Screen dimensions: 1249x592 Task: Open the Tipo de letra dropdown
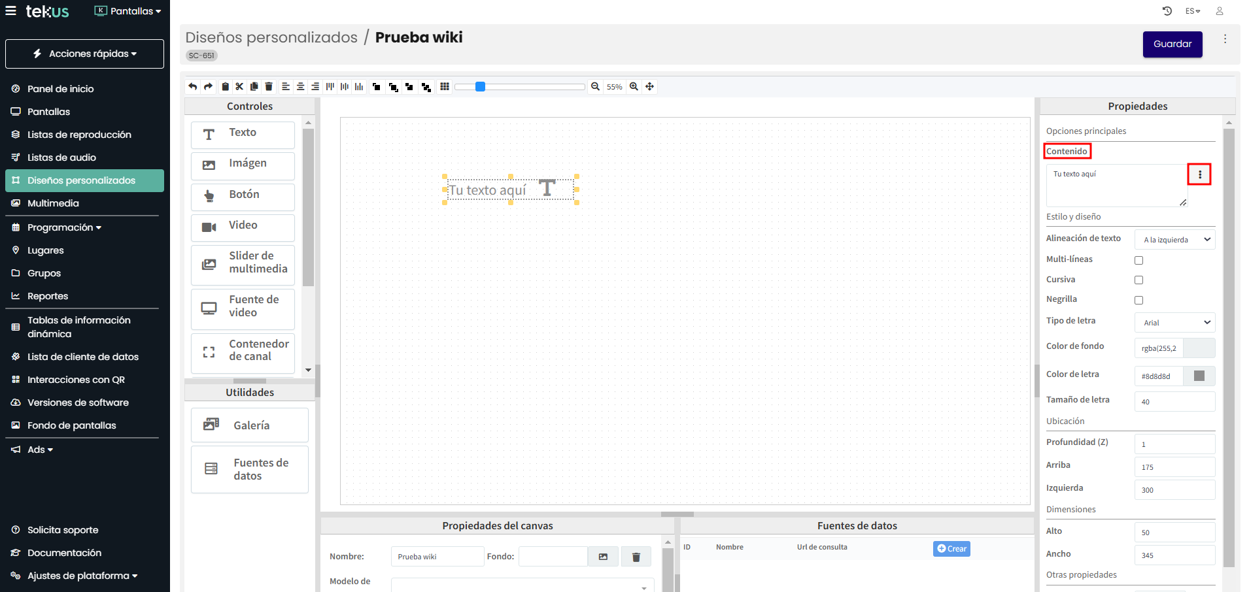(x=1174, y=322)
